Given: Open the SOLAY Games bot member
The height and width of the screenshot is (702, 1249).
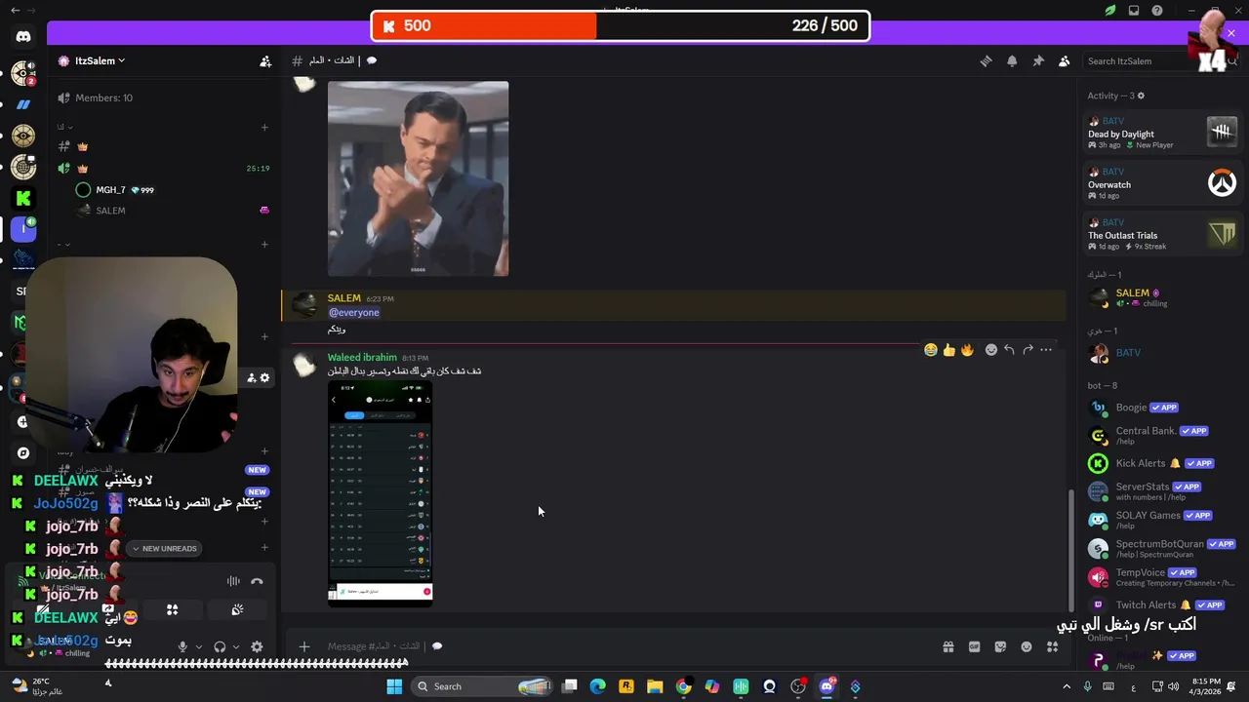Looking at the screenshot, I should [x=1161, y=520].
